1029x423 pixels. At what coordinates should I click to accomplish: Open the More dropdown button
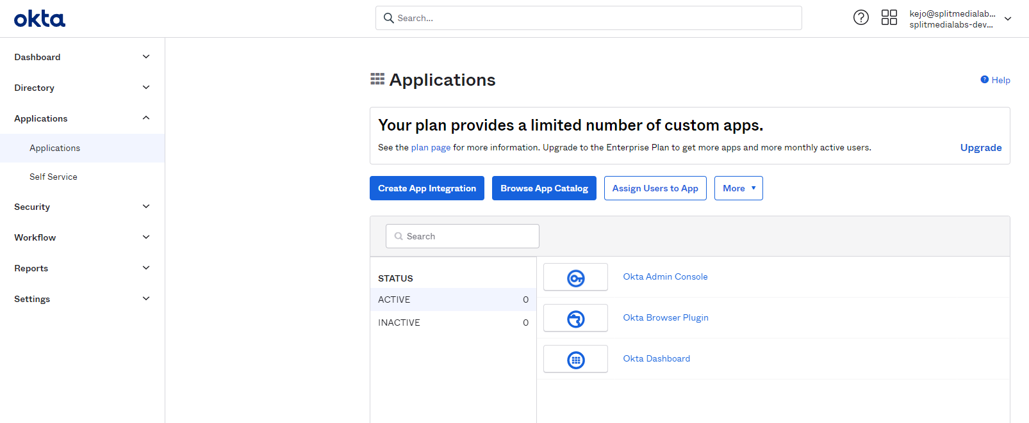738,188
